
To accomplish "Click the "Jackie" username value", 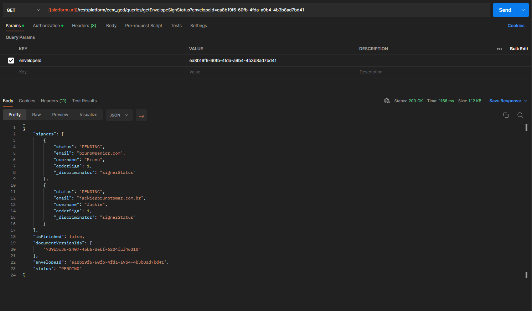I will coord(95,204).
